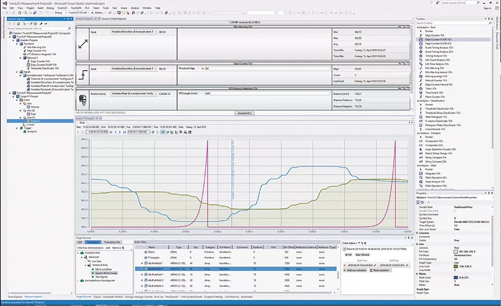Click the Line Color swatch in Properties

coord(455,266)
